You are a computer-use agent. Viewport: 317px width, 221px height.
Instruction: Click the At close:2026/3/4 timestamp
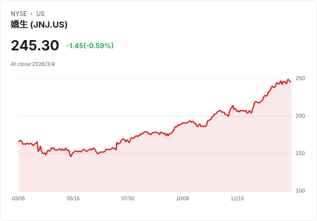point(33,64)
